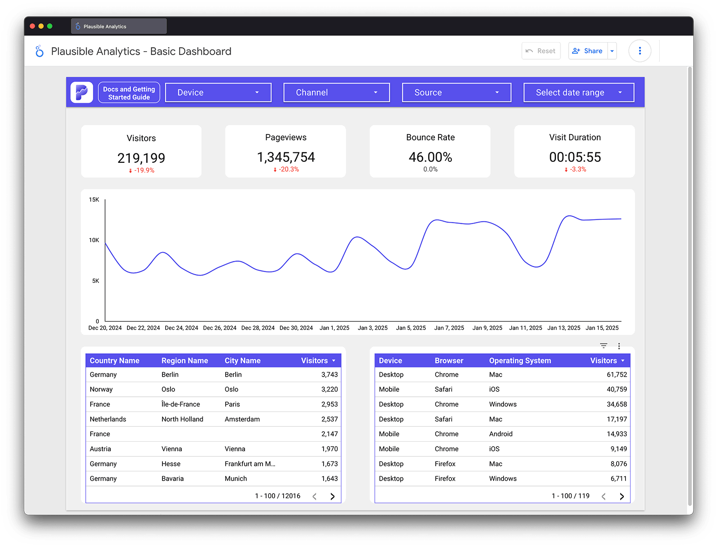The width and height of the screenshot is (718, 547).
Task: Open the Select date range picker
Action: click(578, 92)
